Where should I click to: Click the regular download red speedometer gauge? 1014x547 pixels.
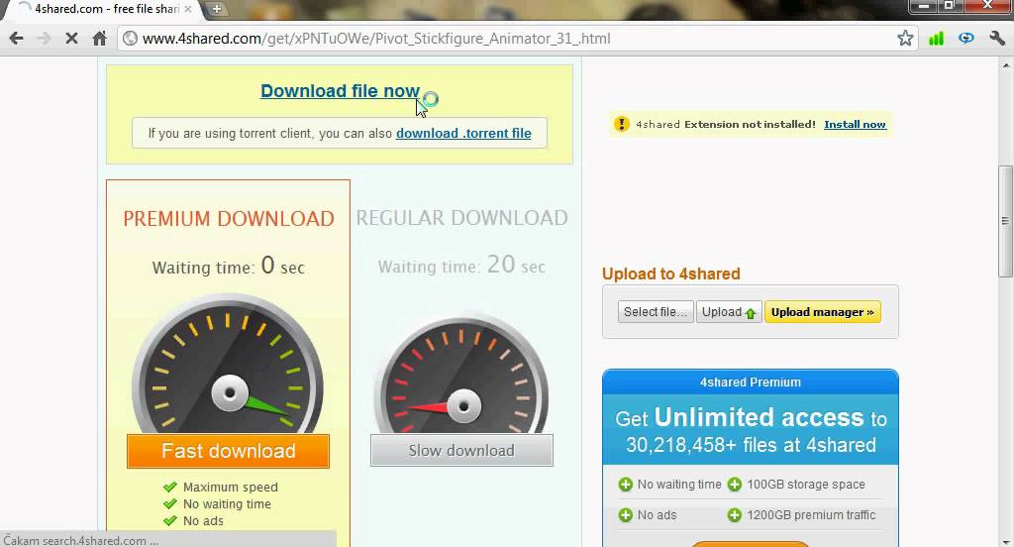tap(461, 375)
